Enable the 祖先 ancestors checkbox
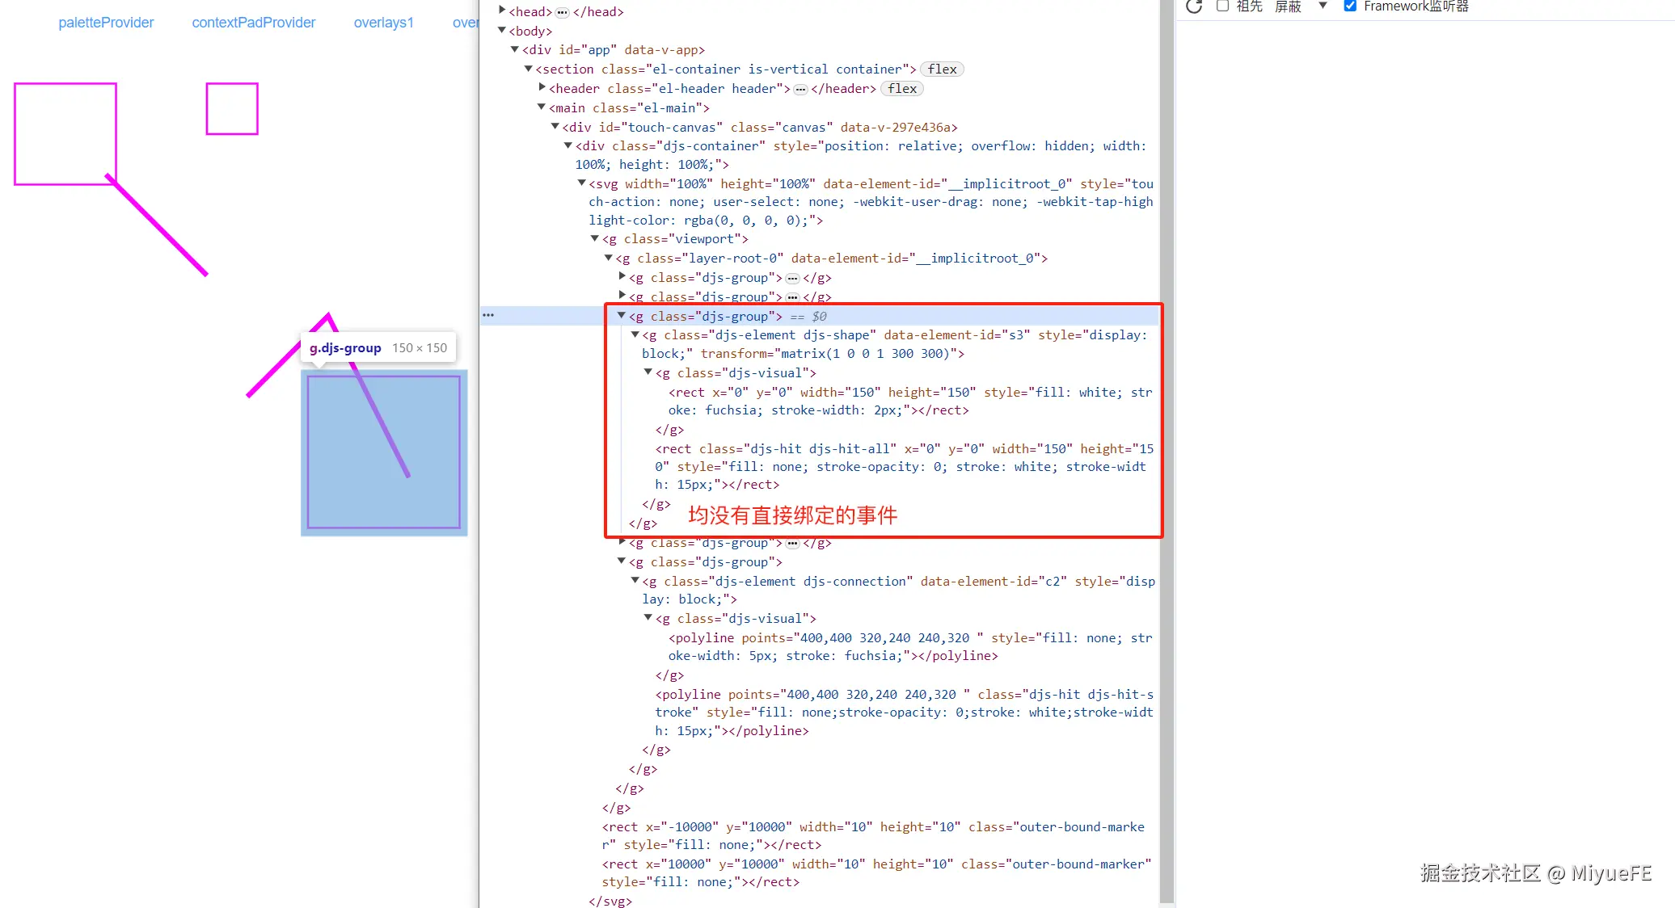This screenshot has width=1675, height=908. (x=1223, y=6)
